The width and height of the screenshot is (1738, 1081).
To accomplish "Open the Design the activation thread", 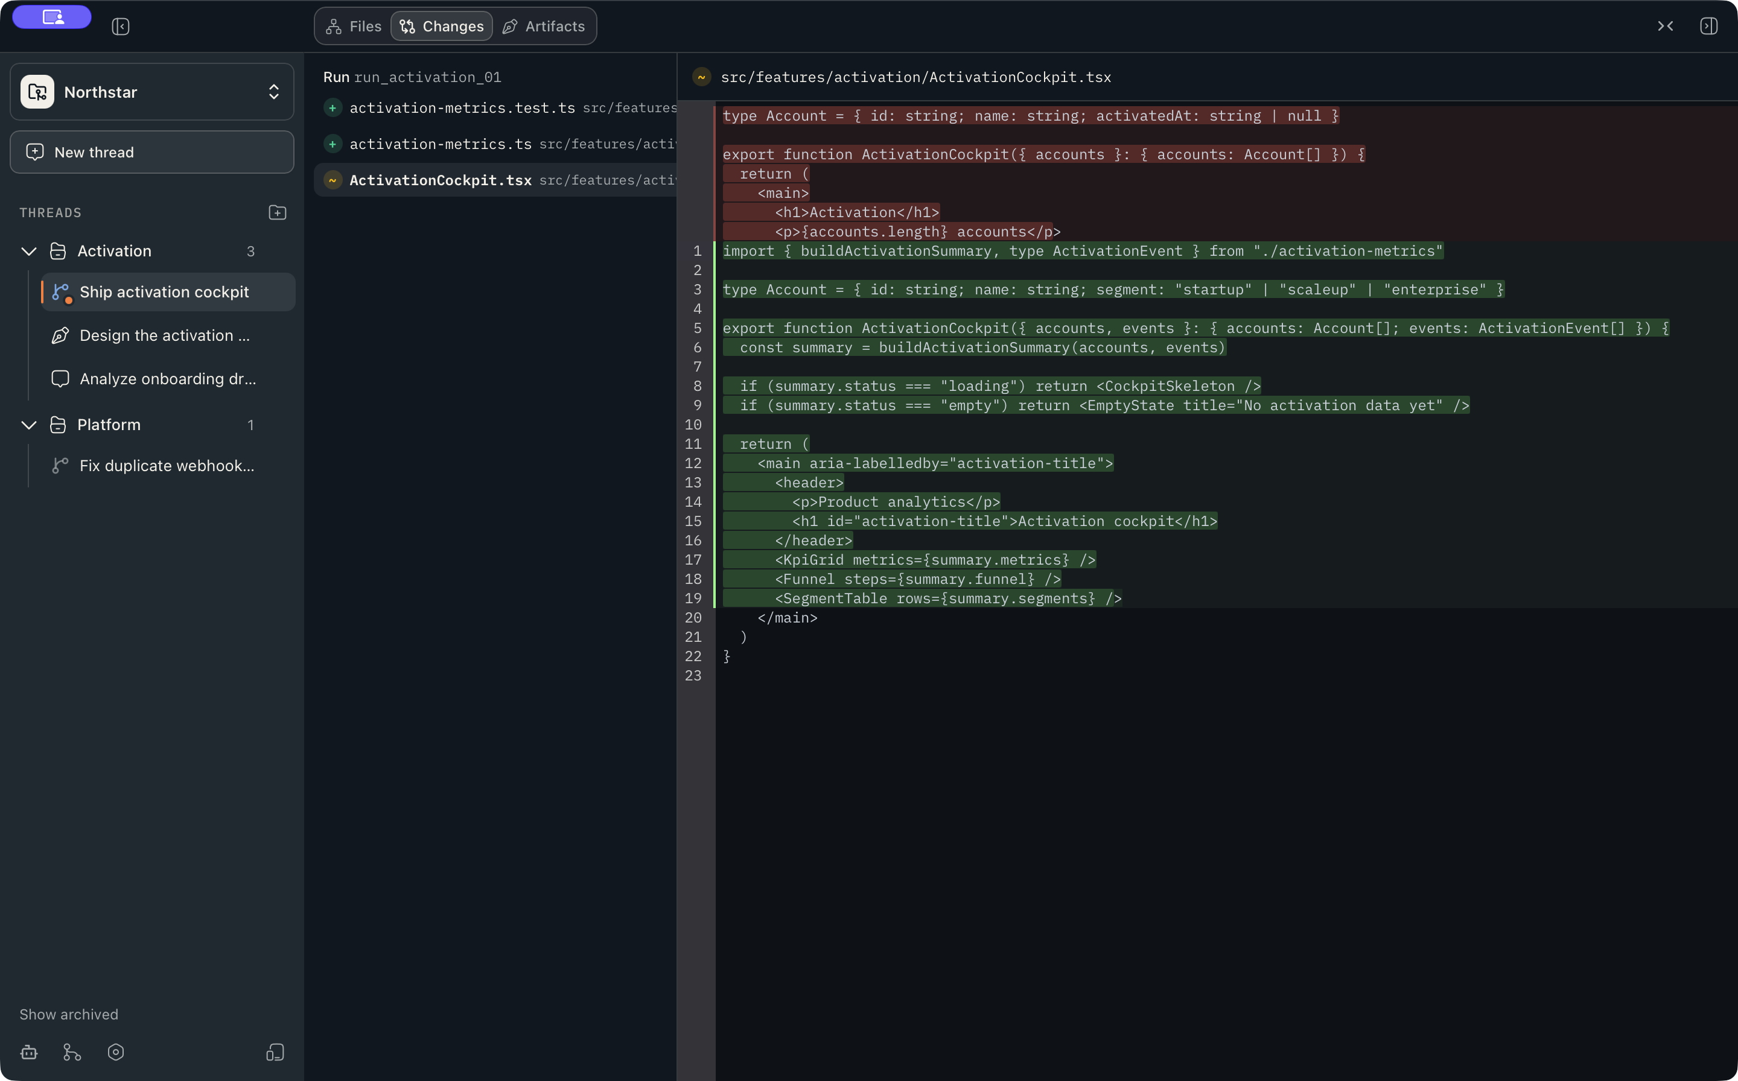I will [x=168, y=335].
